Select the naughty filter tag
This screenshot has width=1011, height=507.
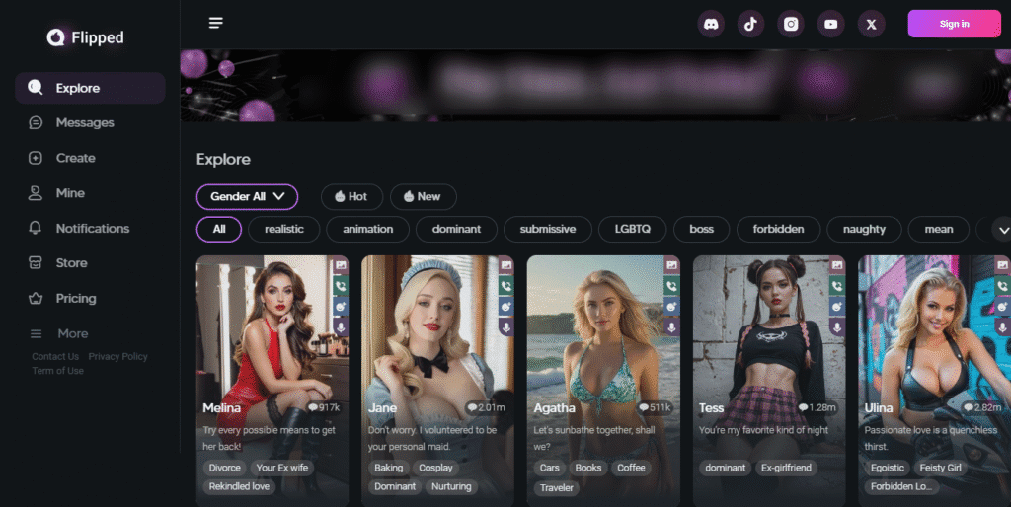click(864, 230)
